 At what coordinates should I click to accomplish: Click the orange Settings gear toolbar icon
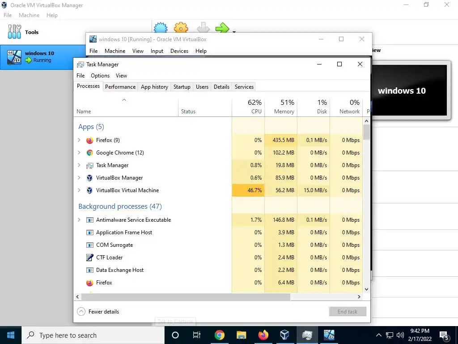pos(181,27)
